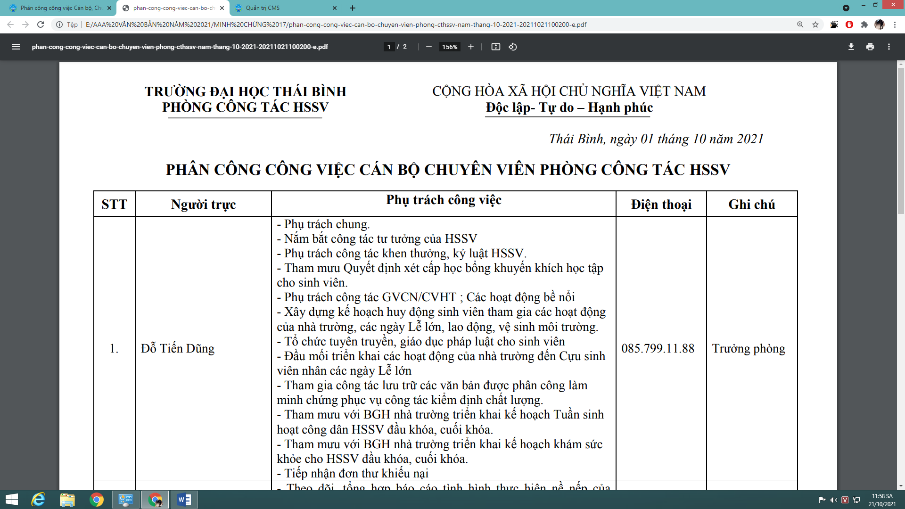
Task: Open File Explorer from the taskbar
Action: point(67,500)
